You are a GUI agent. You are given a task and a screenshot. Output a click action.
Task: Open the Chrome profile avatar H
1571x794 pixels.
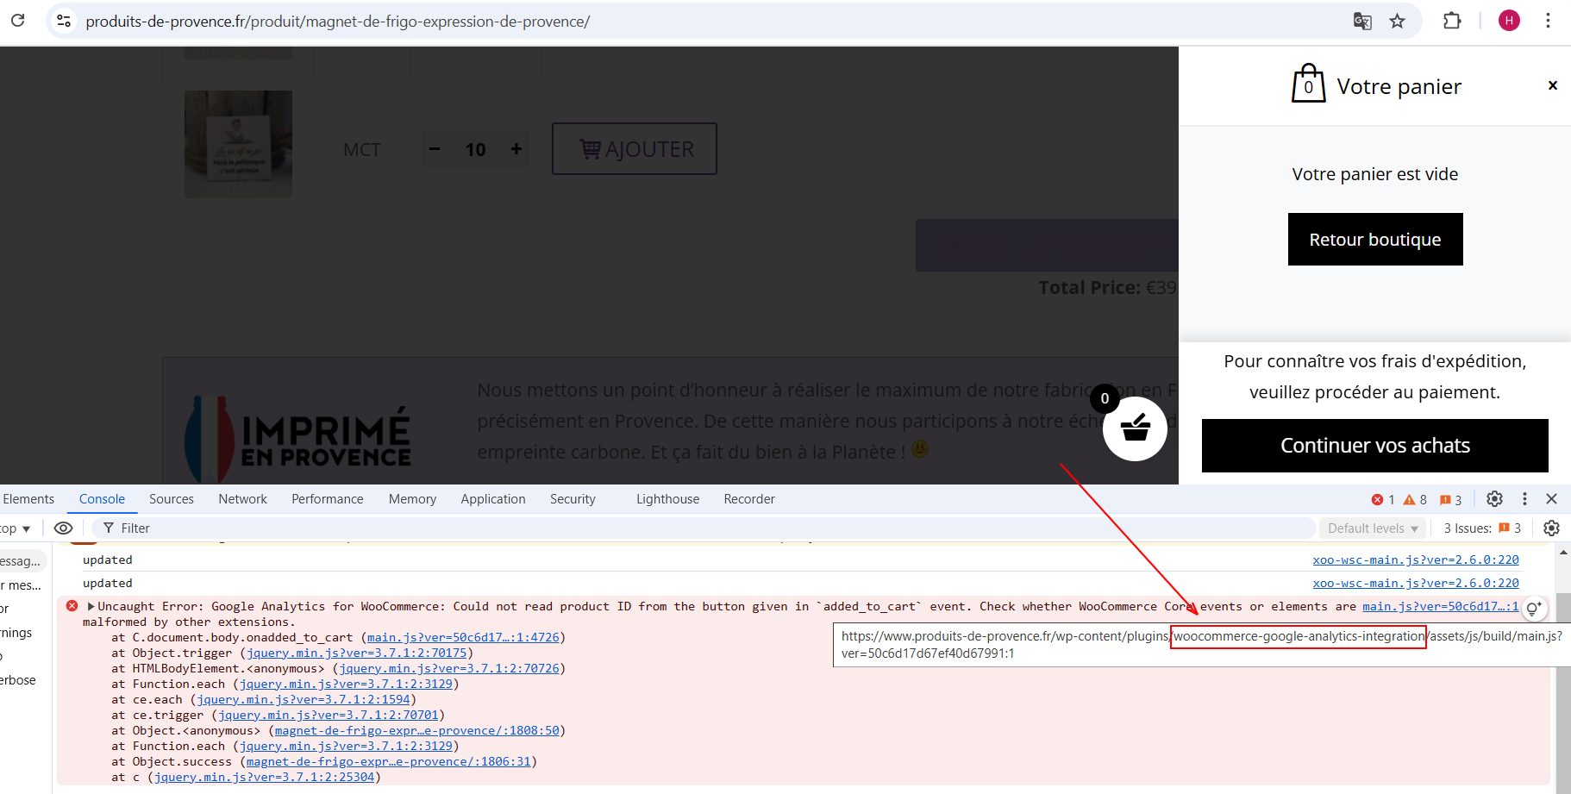1509,21
